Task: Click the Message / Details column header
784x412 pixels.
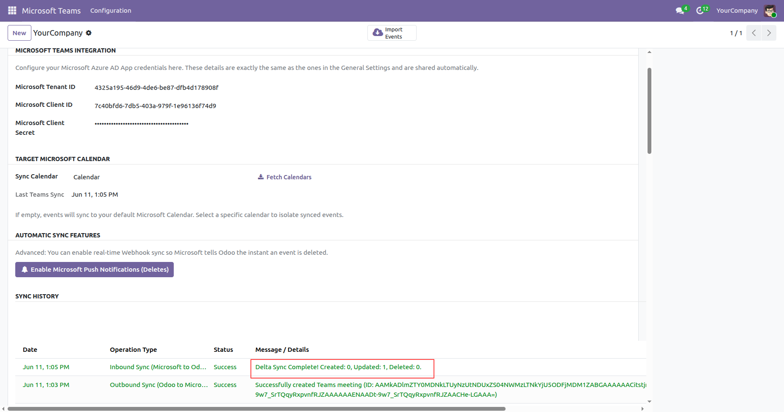Action: click(282, 350)
